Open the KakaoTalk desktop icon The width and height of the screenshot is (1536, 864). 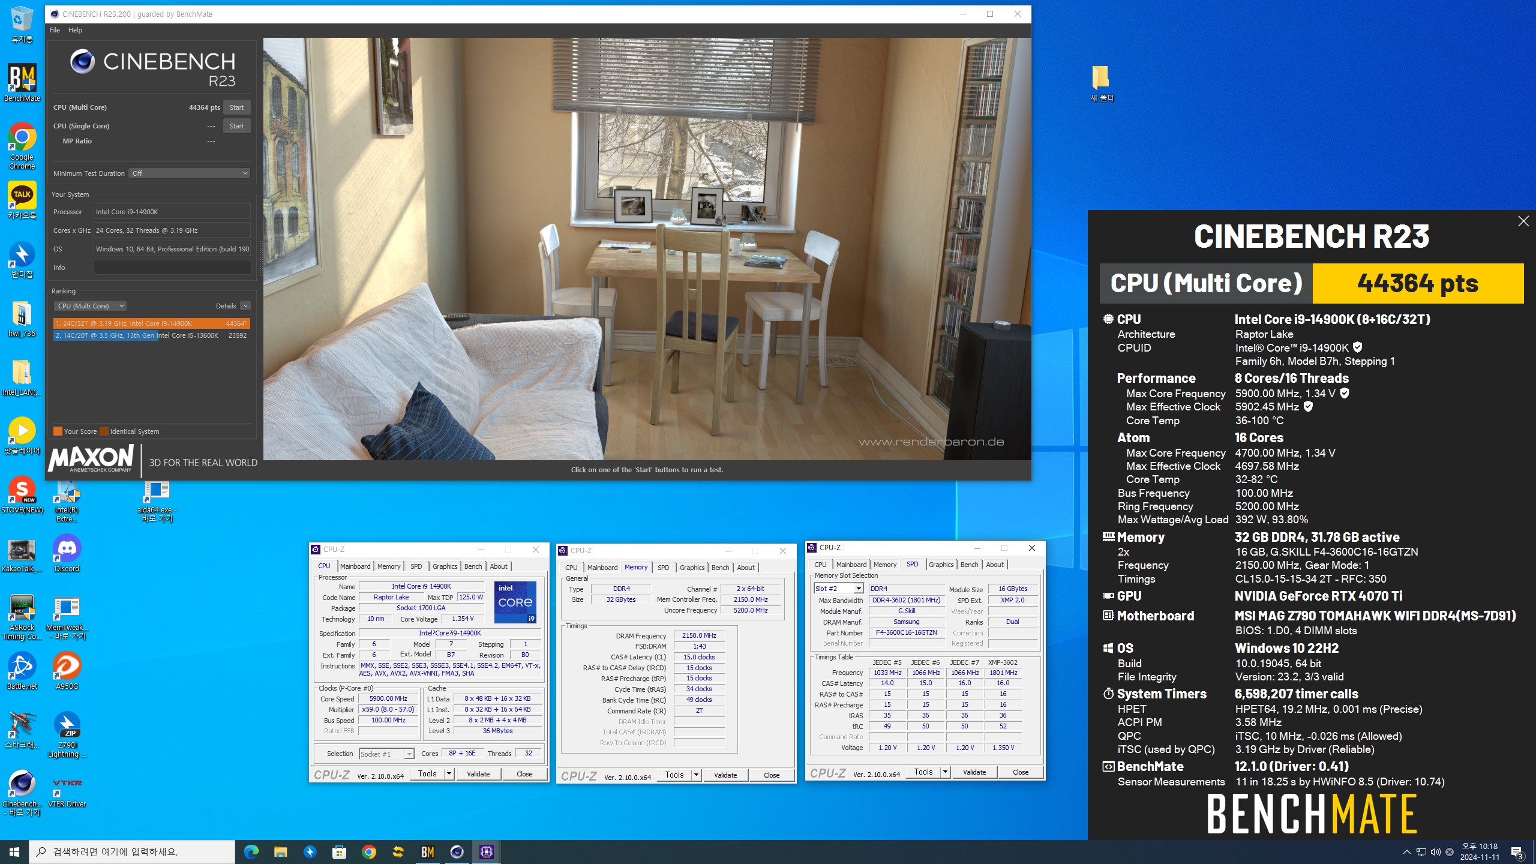(x=22, y=201)
